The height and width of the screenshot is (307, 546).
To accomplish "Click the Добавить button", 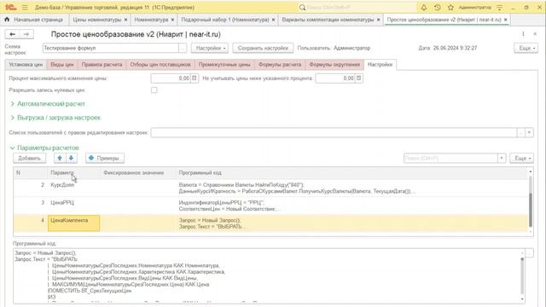I will pyautogui.click(x=29, y=158).
